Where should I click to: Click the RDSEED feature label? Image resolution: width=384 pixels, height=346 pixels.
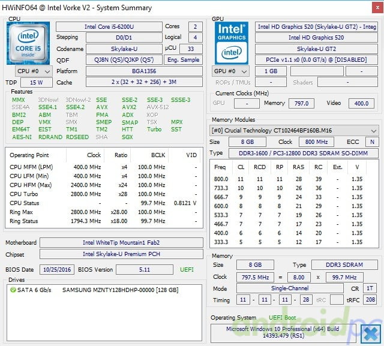(77, 137)
